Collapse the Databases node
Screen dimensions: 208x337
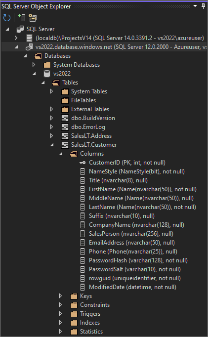(25, 56)
